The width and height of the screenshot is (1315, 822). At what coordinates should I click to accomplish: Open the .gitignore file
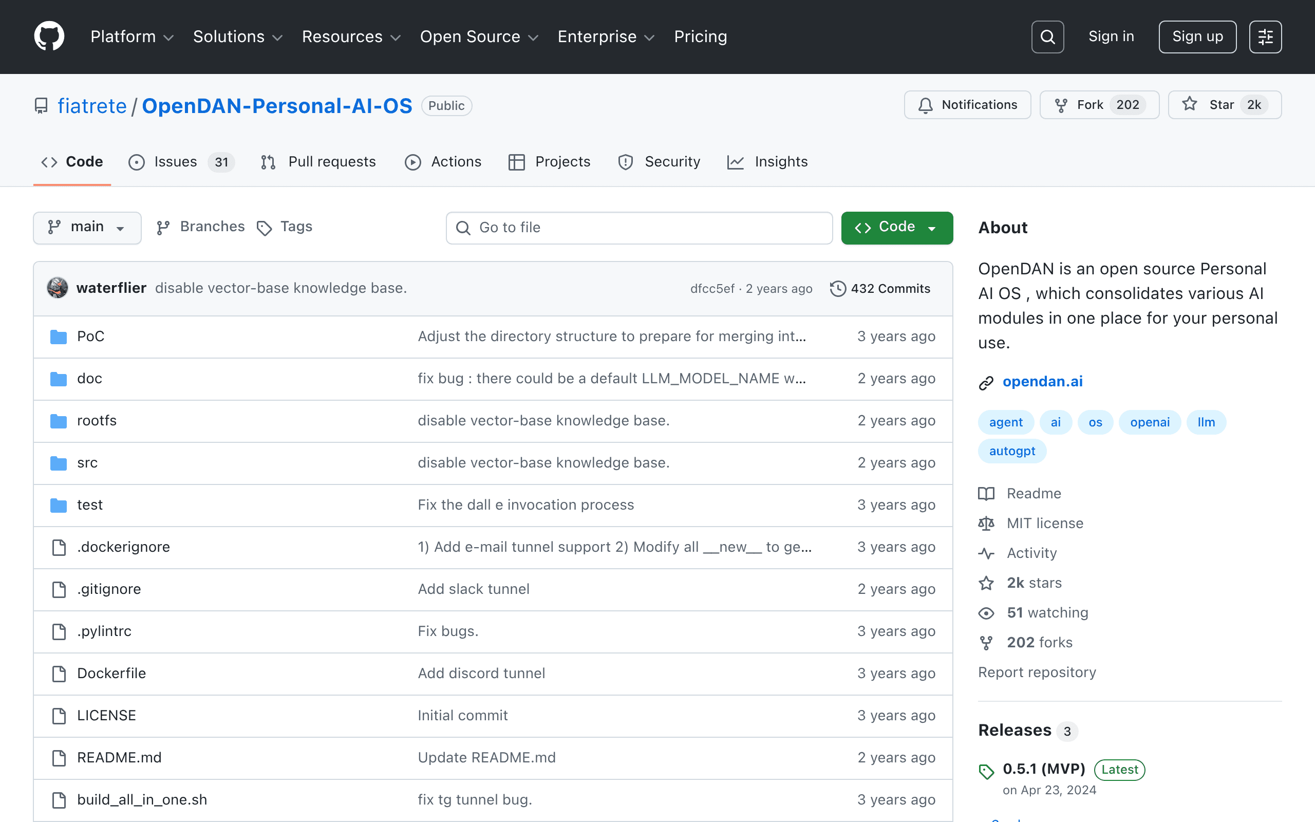coord(109,589)
